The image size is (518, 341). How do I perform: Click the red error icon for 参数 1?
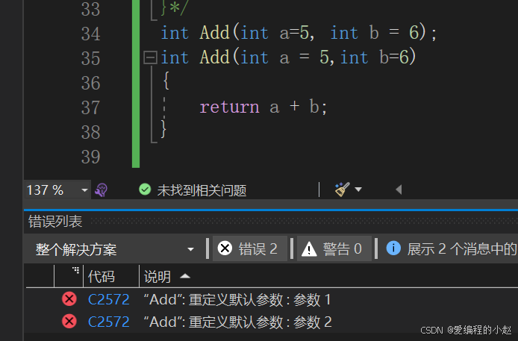(69, 299)
